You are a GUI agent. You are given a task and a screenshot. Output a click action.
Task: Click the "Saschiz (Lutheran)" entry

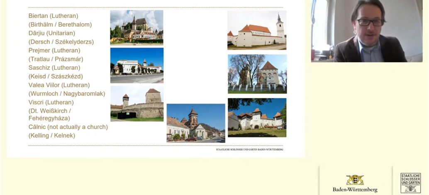tap(54, 68)
